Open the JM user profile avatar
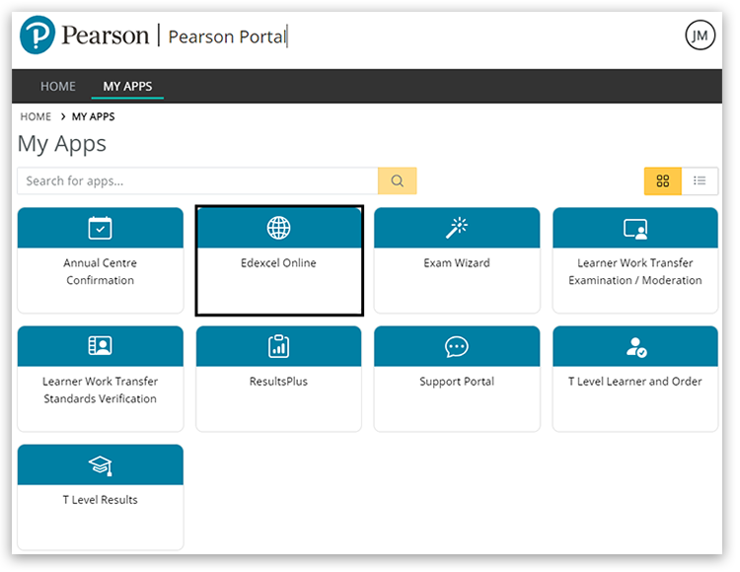The image size is (740, 572). (x=700, y=36)
